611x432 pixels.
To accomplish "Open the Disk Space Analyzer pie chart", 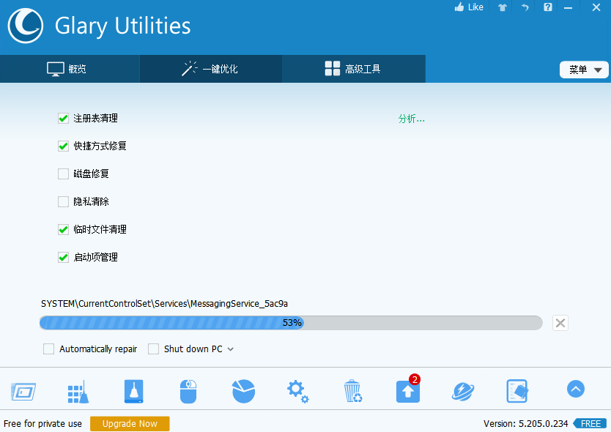I will pos(243,390).
